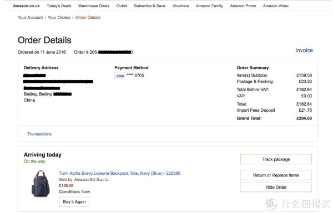Click the Transactions link

(39, 134)
